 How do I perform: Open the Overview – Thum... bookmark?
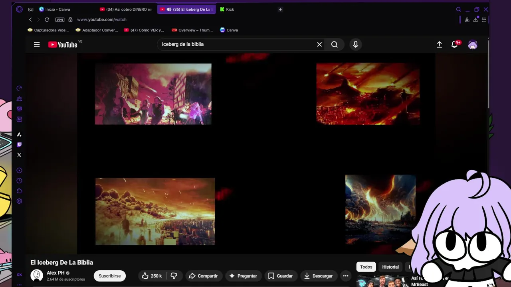click(192, 30)
